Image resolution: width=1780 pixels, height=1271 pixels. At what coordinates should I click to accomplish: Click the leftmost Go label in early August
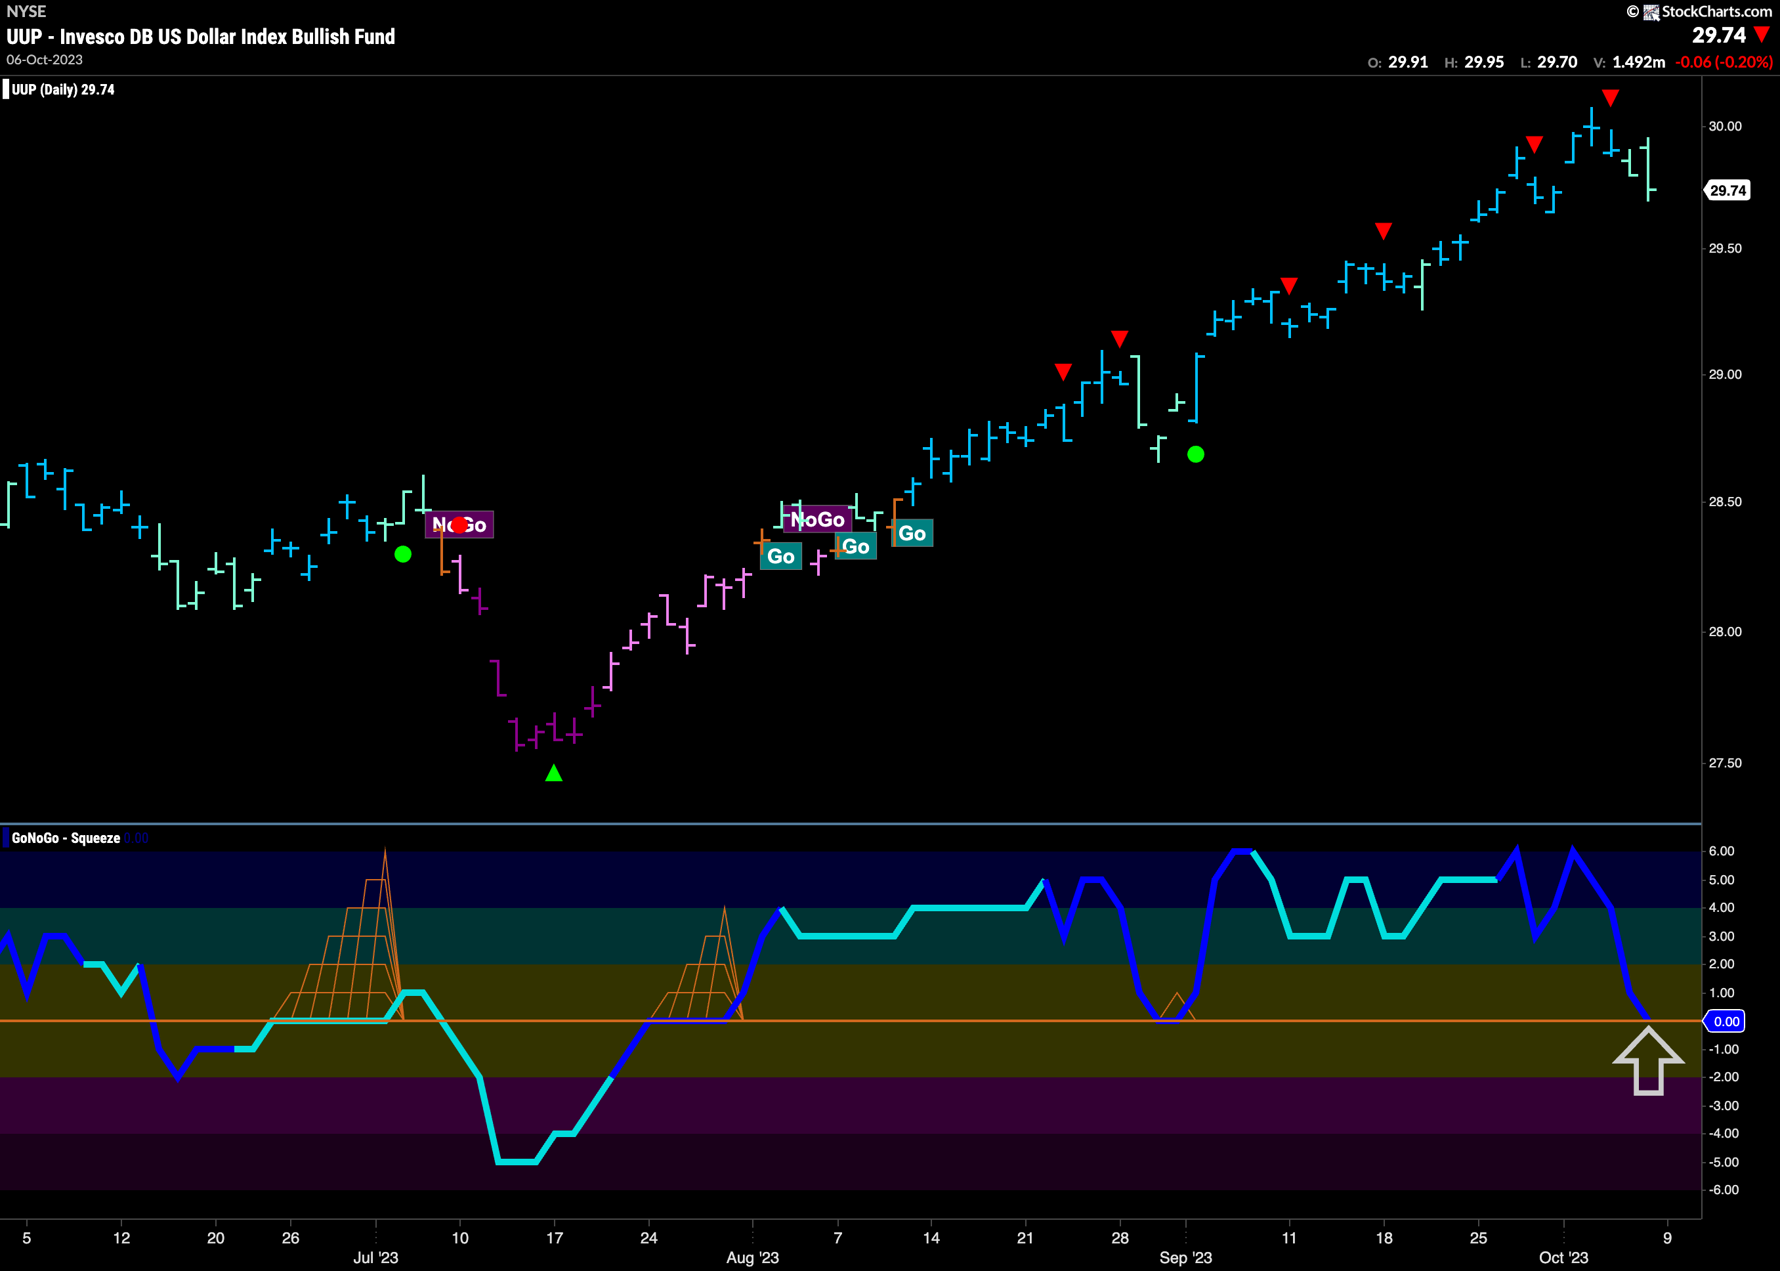[x=781, y=557]
